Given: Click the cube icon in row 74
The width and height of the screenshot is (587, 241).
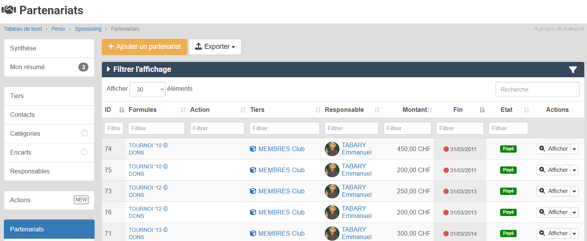Looking at the screenshot, I should tap(253, 149).
